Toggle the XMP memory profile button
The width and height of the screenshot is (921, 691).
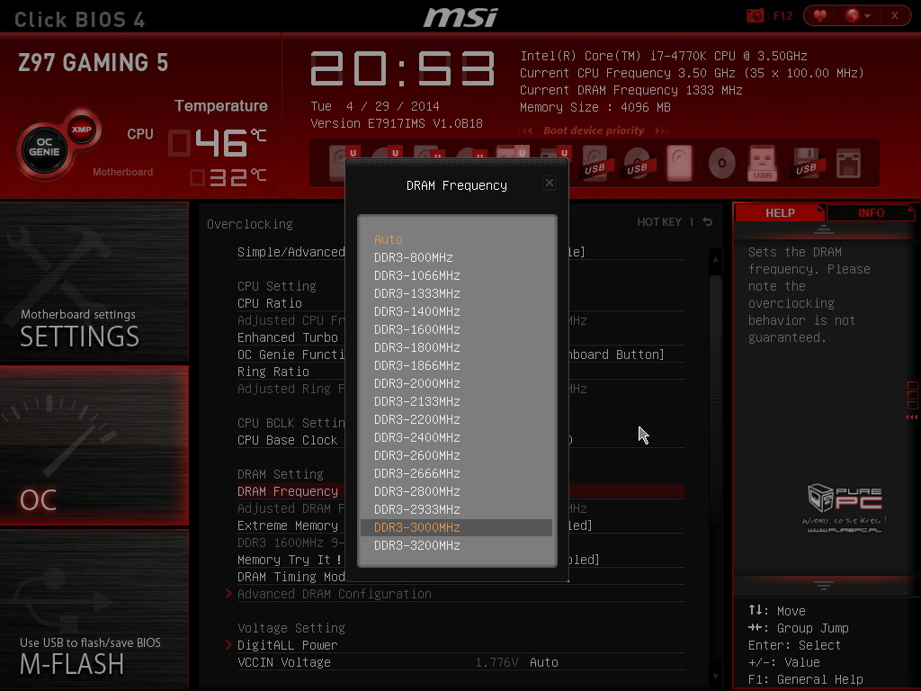click(81, 130)
